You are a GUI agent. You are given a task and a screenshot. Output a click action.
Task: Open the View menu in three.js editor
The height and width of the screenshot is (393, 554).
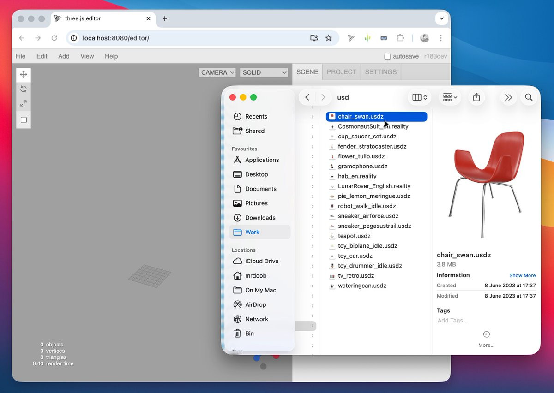pos(87,56)
